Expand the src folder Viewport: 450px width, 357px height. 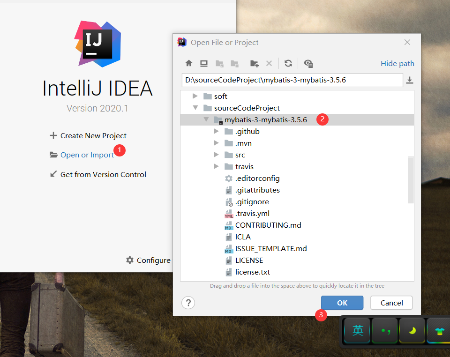tap(216, 155)
